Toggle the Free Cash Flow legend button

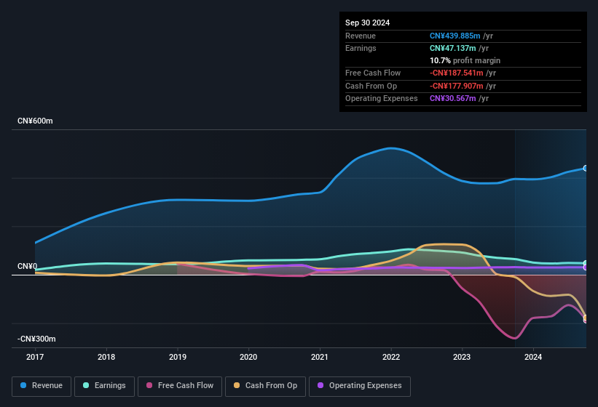pyautogui.click(x=180, y=386)
